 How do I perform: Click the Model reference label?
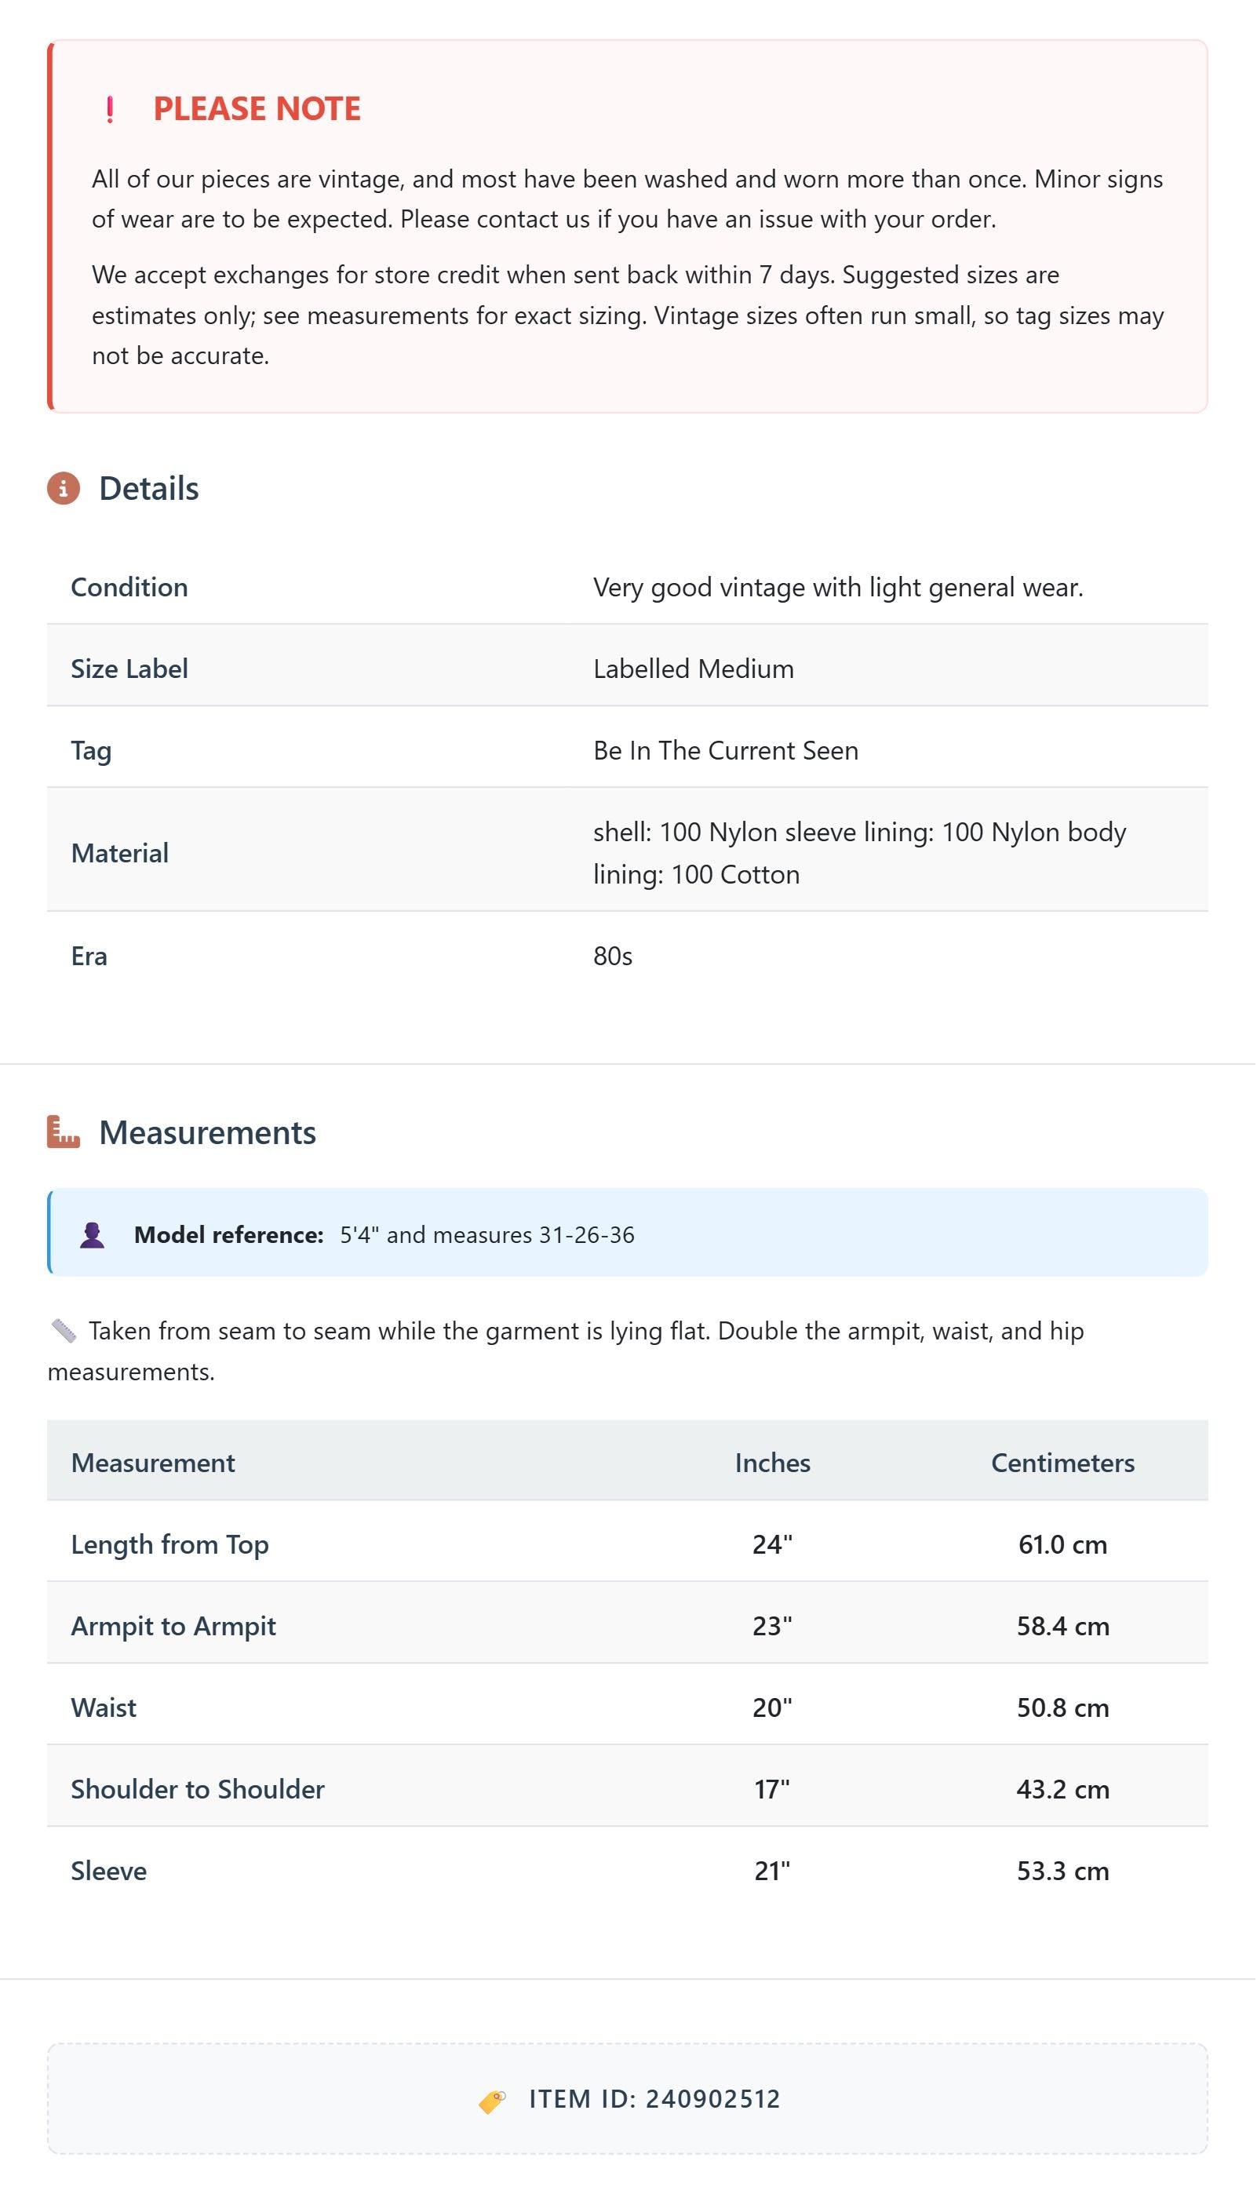pyautogui.click(x=229, y=1234)
